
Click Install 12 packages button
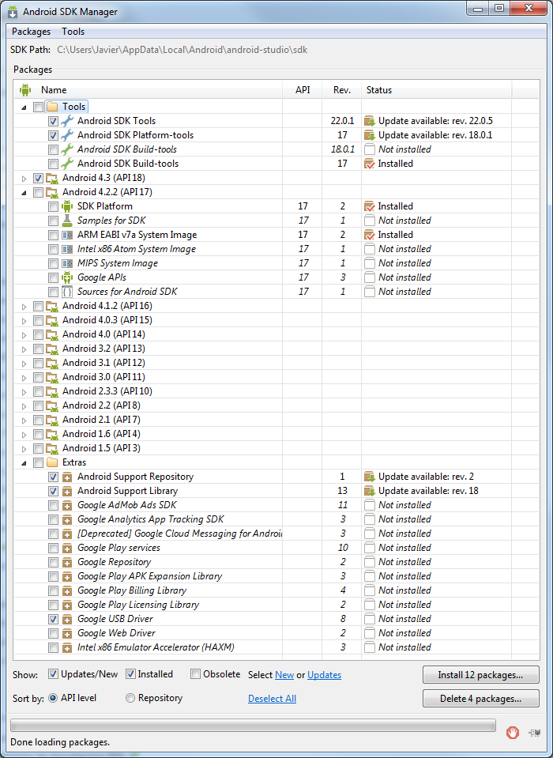click(480, 675)
